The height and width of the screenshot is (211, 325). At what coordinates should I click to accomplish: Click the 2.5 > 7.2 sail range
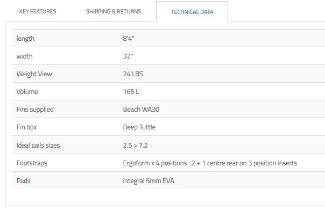tap(136, 145)
